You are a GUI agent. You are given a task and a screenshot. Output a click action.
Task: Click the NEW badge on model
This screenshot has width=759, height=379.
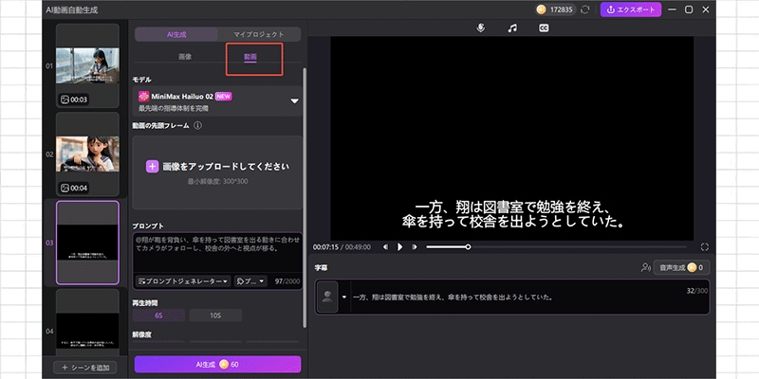224,97
